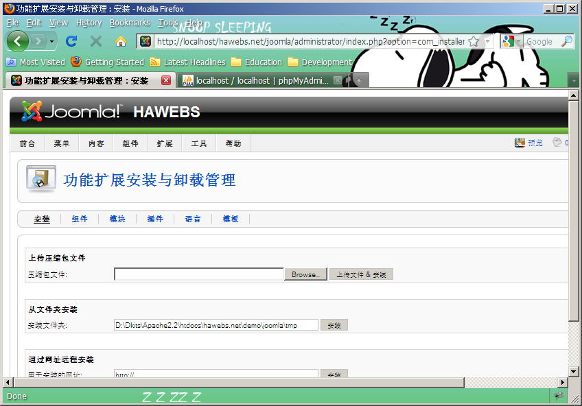Close the phpMyAdmin tab
The height and width of the screenshot is (406, 582).
(x=337, y=80)
